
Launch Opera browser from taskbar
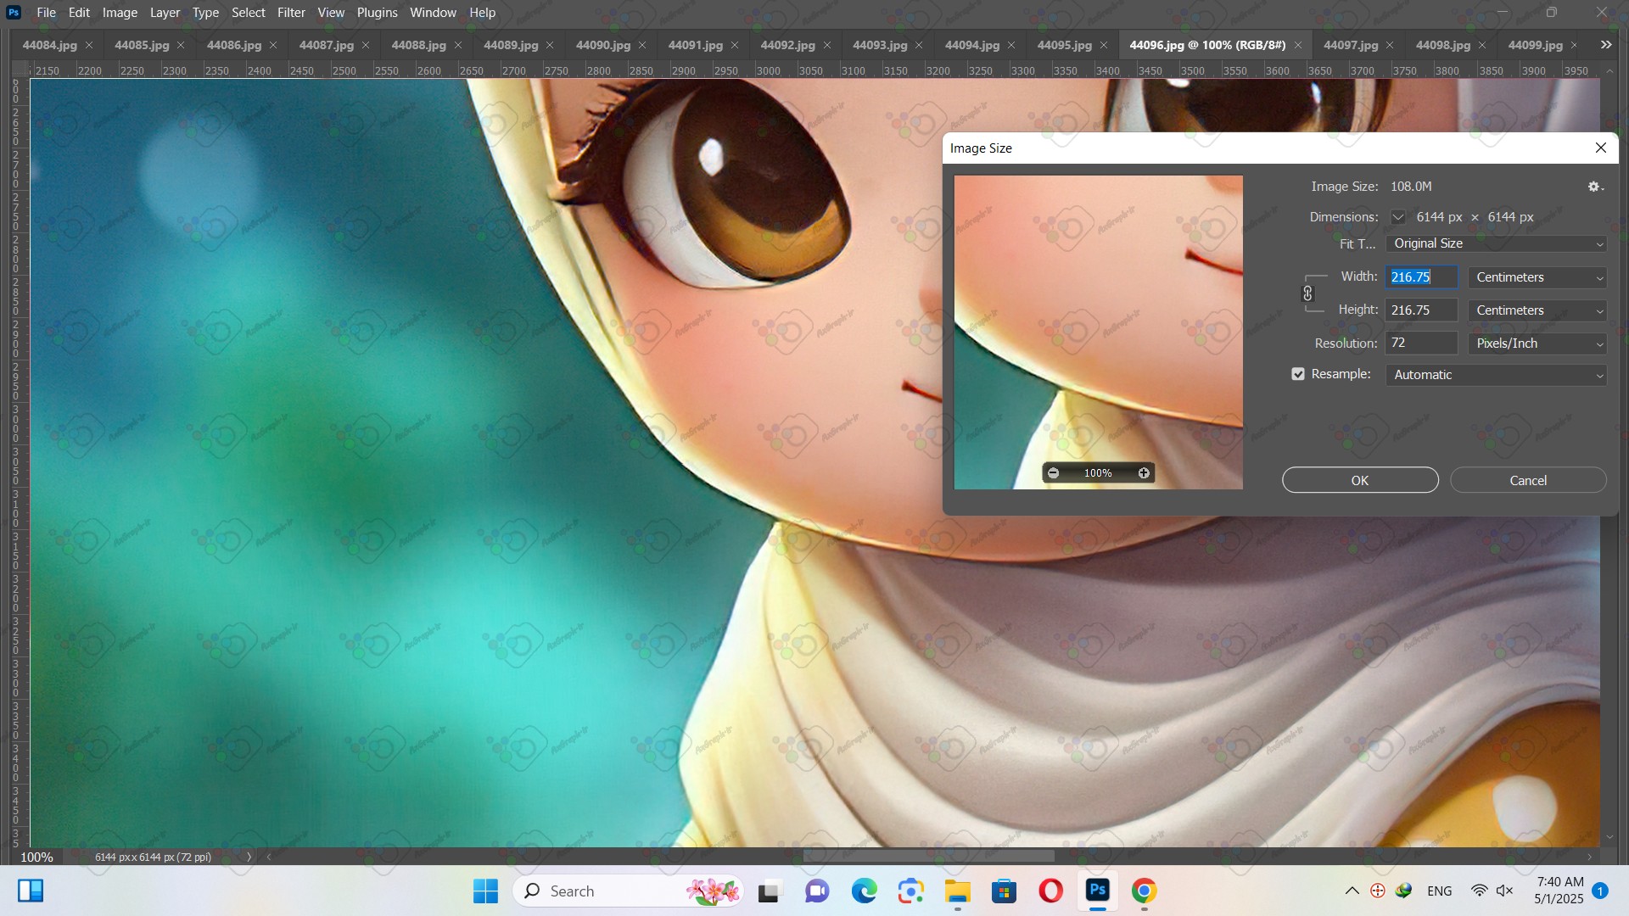[1051, 891]
